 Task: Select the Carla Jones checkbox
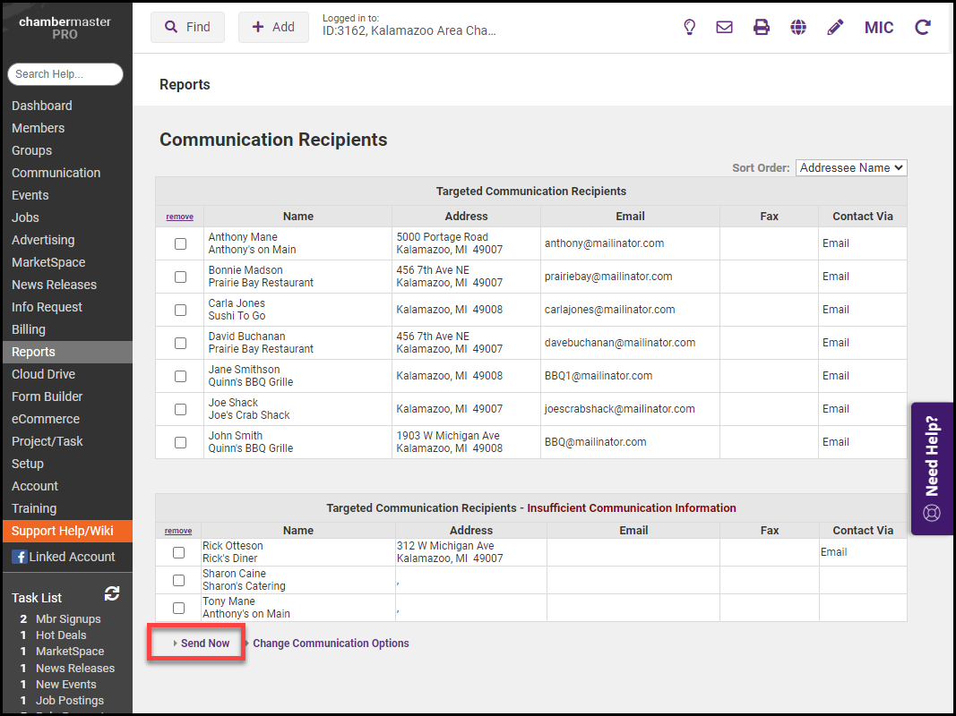click(180, 310)
